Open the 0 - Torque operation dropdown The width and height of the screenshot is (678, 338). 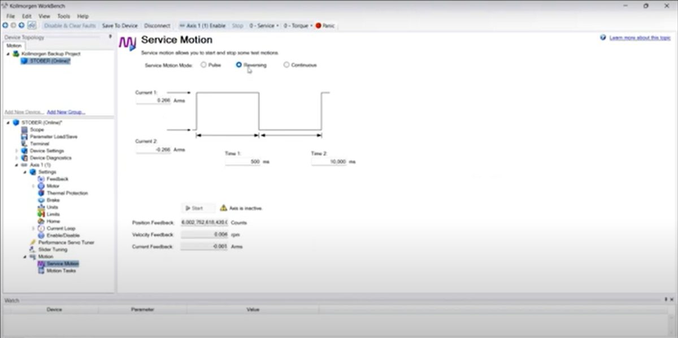(298, 26)
